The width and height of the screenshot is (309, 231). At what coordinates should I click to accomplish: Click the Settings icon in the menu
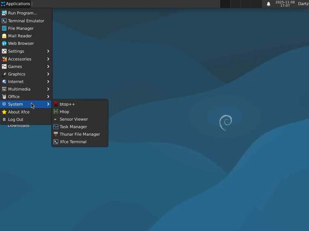tap(4, 51)
